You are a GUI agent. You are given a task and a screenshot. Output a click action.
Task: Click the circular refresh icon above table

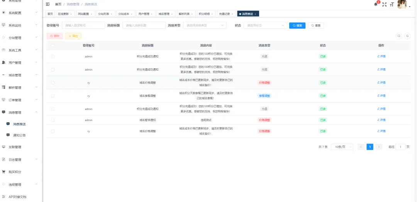pos(407,36)
